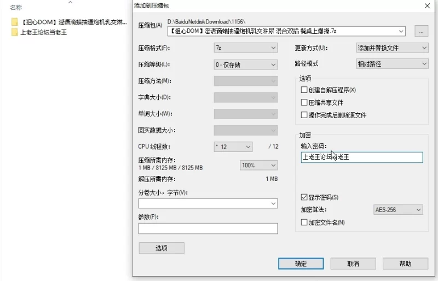This screenshot has width=438, height=281.
Task: Check 操作完成后删除源文件 option
Action: tap(304, 115)
